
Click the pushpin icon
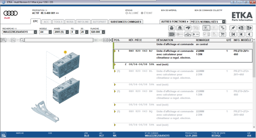click(x=233, y=28)
